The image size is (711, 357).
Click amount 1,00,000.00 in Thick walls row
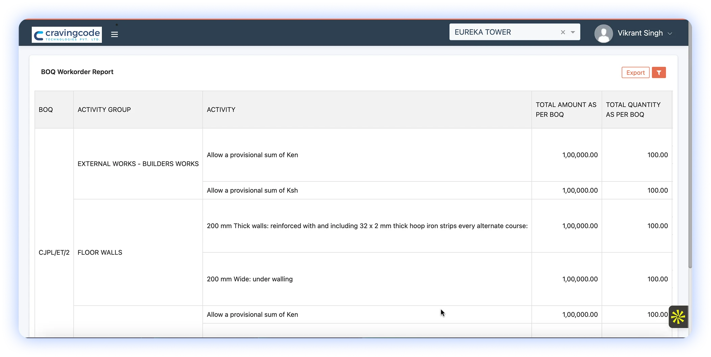click(580, 226)
